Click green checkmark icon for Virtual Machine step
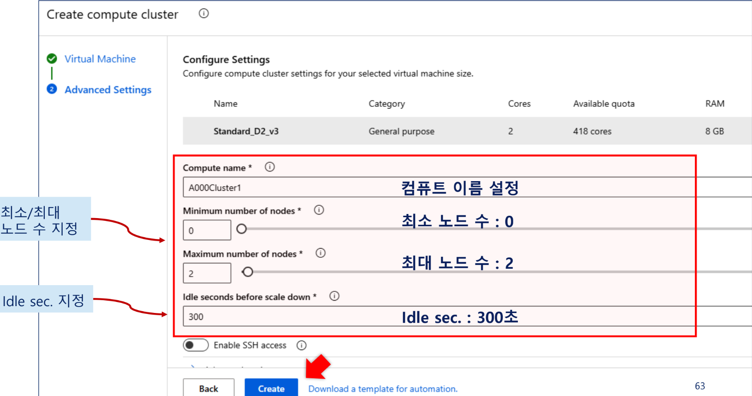 click(52, 58)
